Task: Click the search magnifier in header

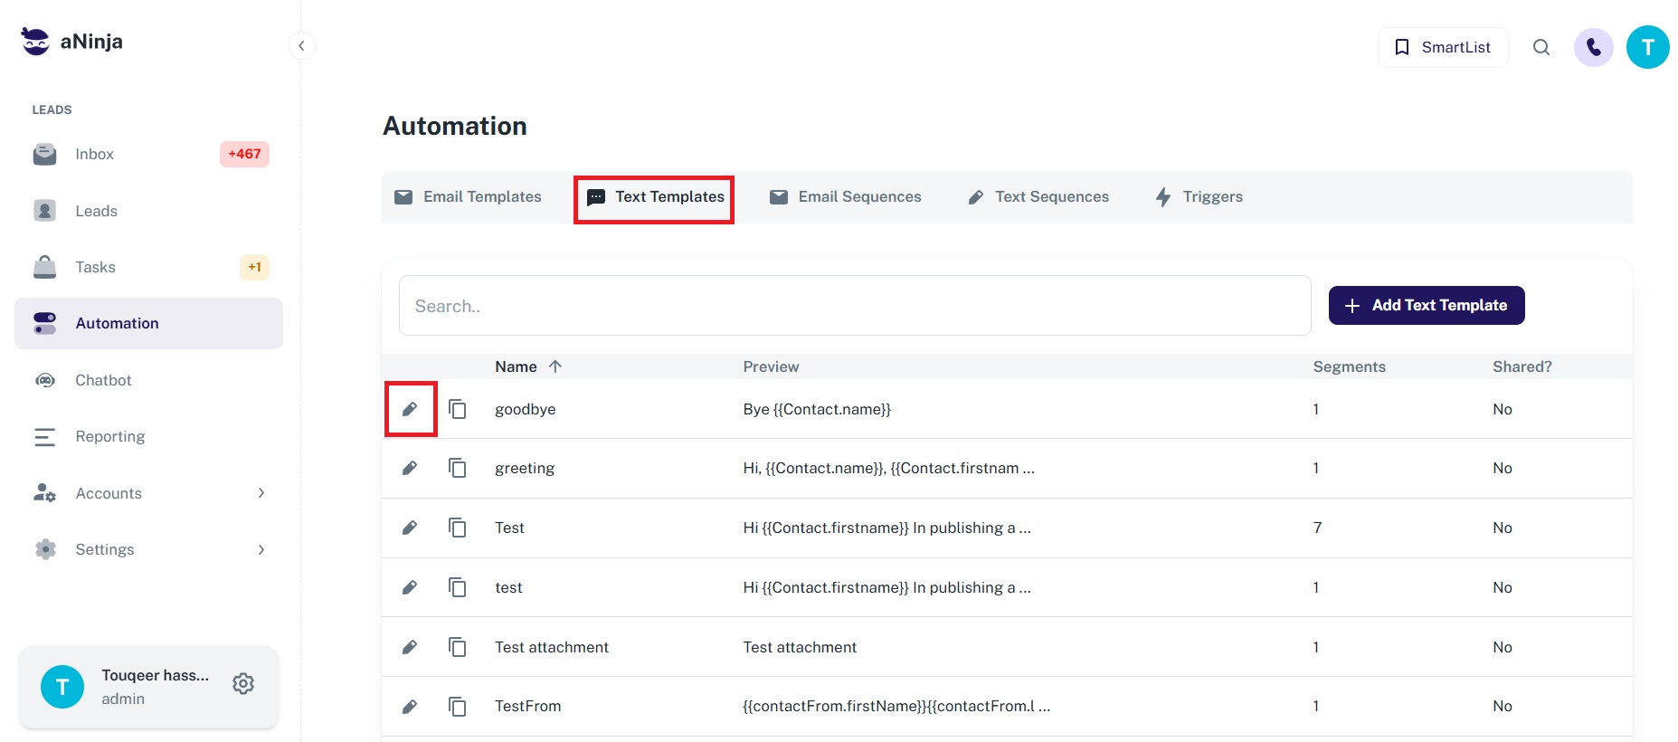Action: [x=1541, y=47]
